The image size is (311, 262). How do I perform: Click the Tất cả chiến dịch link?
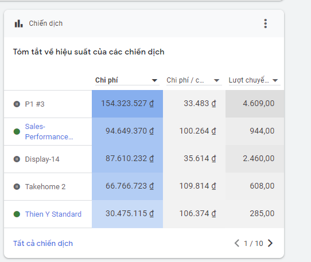43,244
